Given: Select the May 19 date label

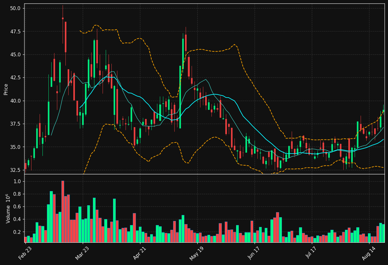Looking at the screenshot, I should (196, 253).
